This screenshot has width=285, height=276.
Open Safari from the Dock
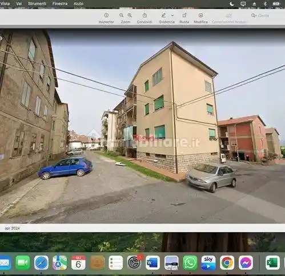pyautogui.click(x=41, y=263)
